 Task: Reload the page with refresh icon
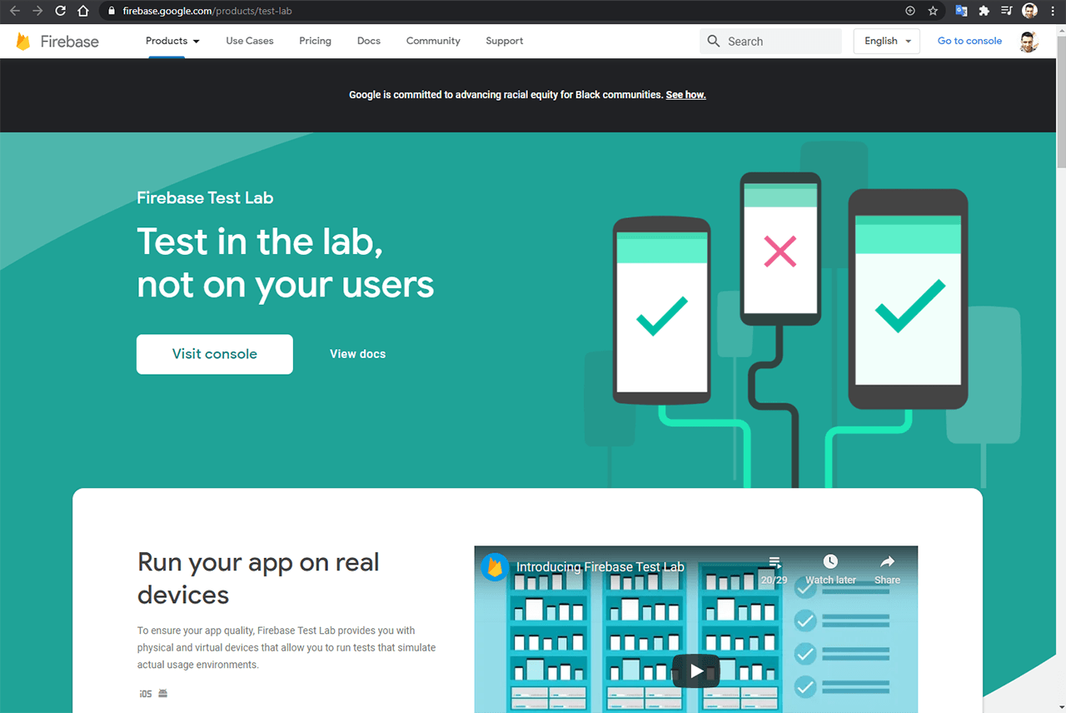click(x=60, y=11)
